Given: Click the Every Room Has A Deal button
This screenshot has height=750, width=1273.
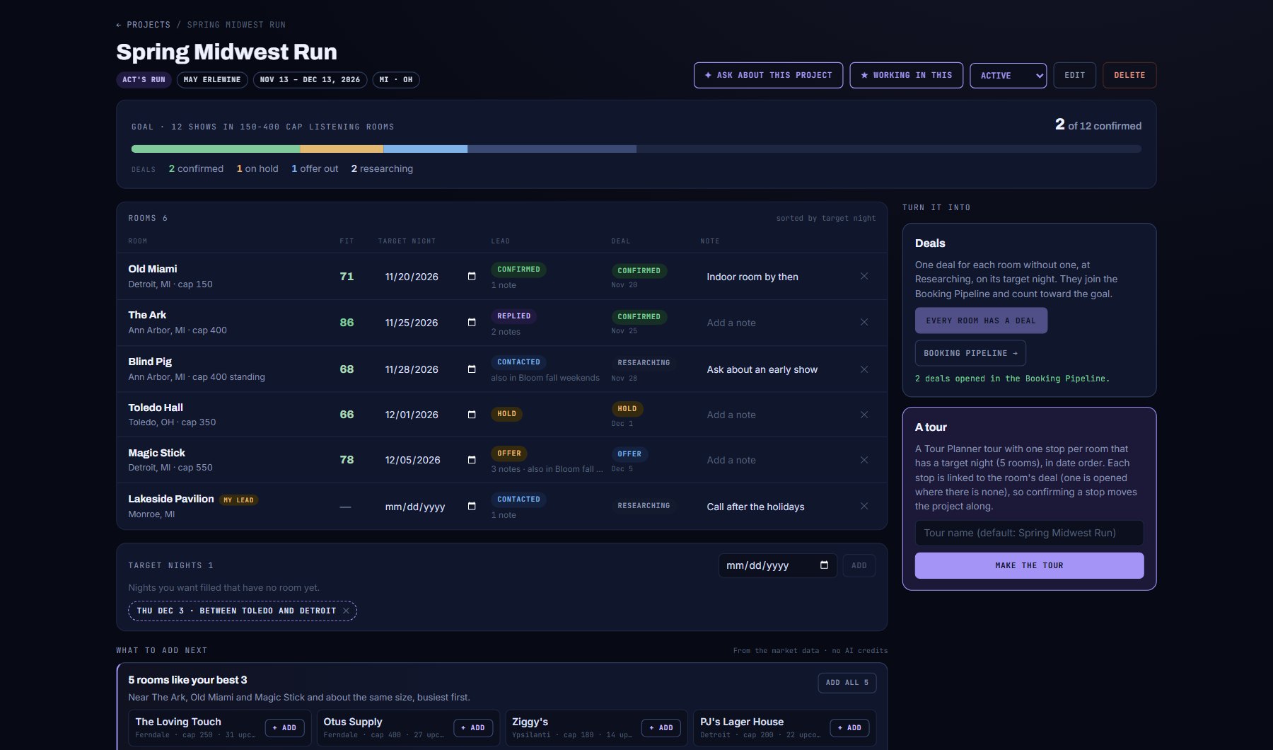Looking at the screenshot, I should (x=981, y=321).
